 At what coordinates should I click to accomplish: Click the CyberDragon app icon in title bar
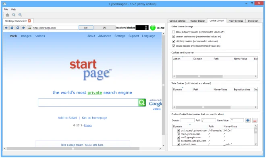(x=4, y=4)
